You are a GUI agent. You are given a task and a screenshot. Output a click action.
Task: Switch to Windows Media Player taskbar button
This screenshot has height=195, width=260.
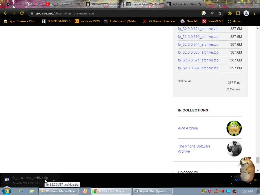pyautogui.click(x=59, y=191)
